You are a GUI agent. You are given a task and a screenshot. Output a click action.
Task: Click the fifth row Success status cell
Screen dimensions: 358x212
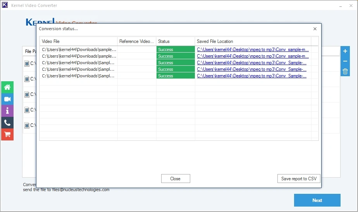pyautogui.click(x=176, y=76)
